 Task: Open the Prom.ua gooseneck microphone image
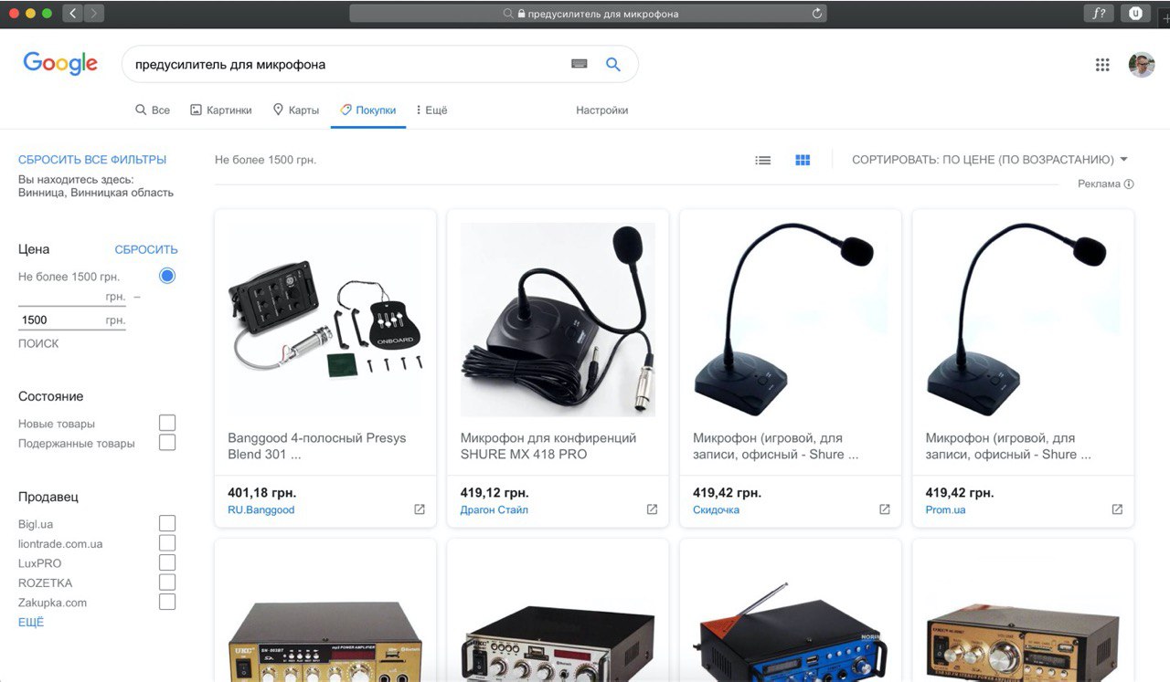click(x=1023, y=320)
